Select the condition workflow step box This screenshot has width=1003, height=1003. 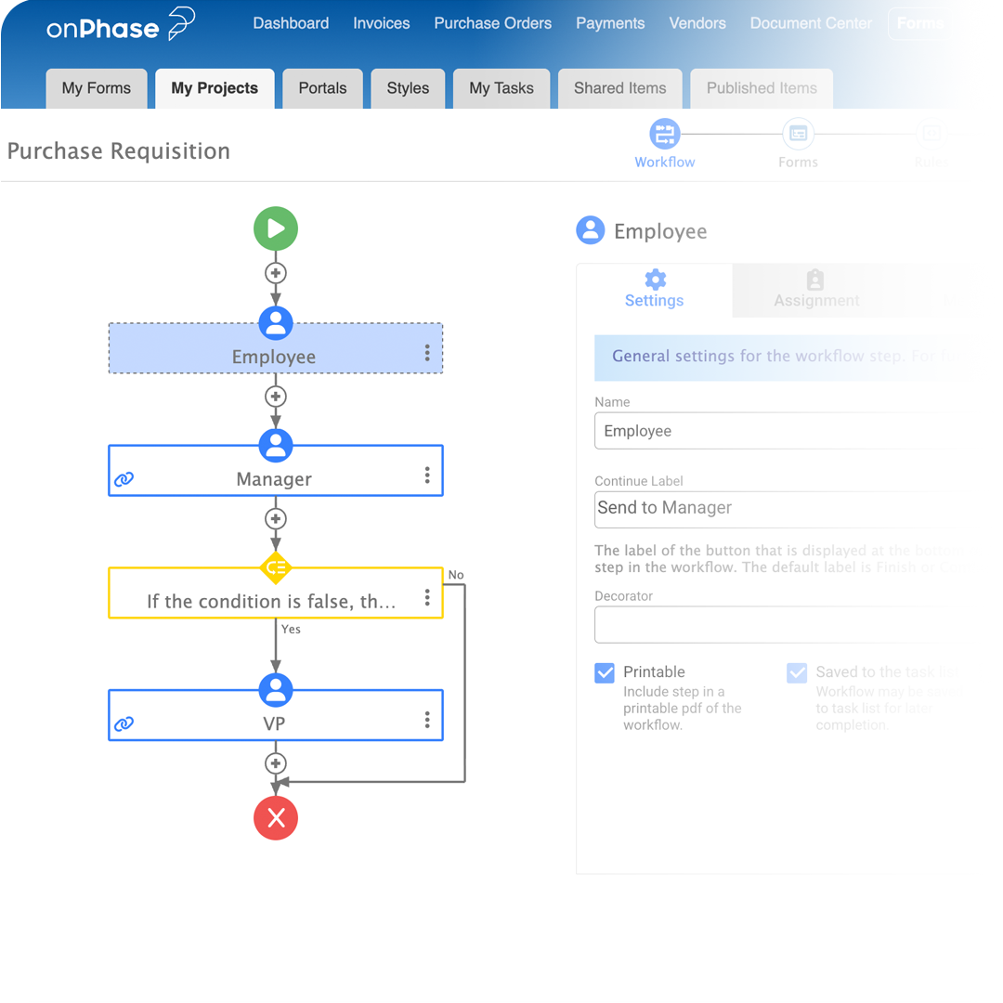point(276,593)
